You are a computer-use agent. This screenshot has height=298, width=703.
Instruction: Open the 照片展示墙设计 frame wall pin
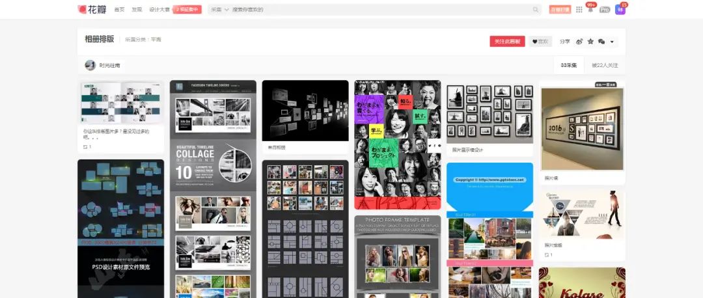pyautogui.click(x=489, y=111)
